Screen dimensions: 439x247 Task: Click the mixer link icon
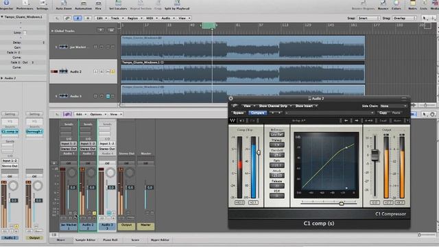pos(67,115)
